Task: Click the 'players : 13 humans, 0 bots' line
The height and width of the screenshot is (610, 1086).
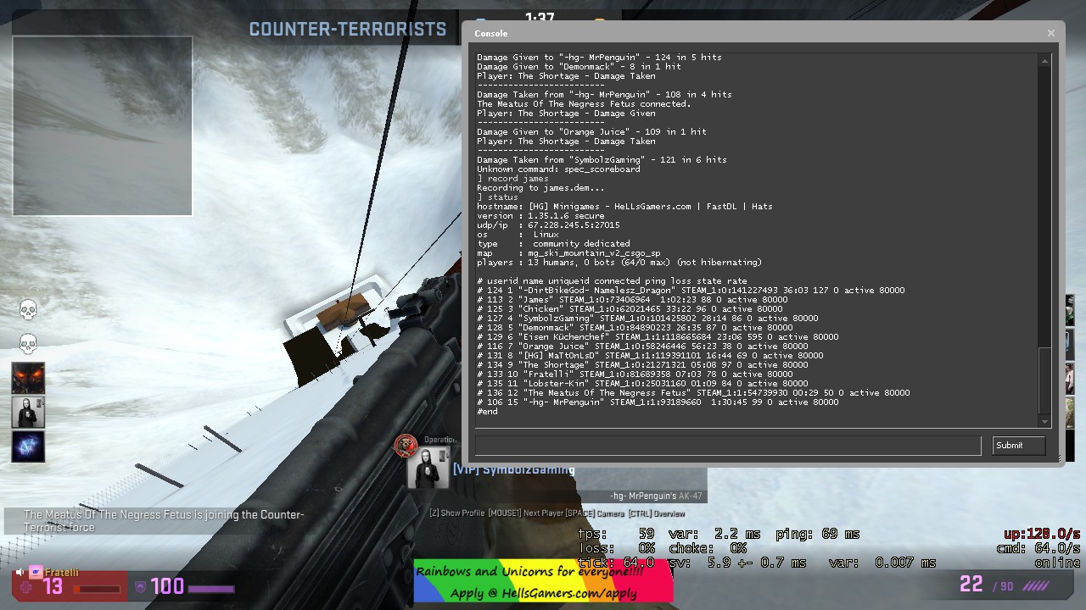Action: tap(619, 263)
